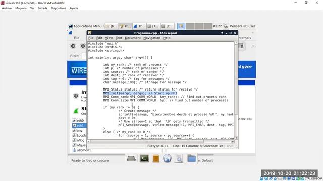Open the Applications Menu in the panel

(85, 26)
